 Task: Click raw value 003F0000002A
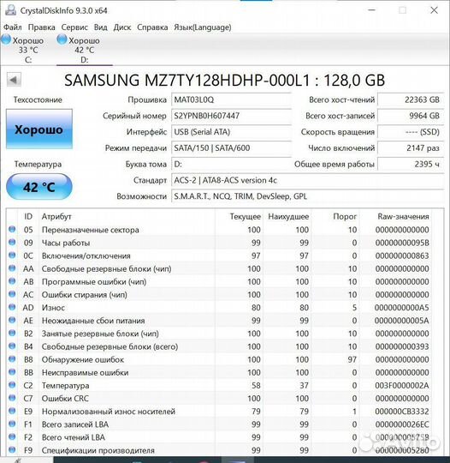click(402, 385)
